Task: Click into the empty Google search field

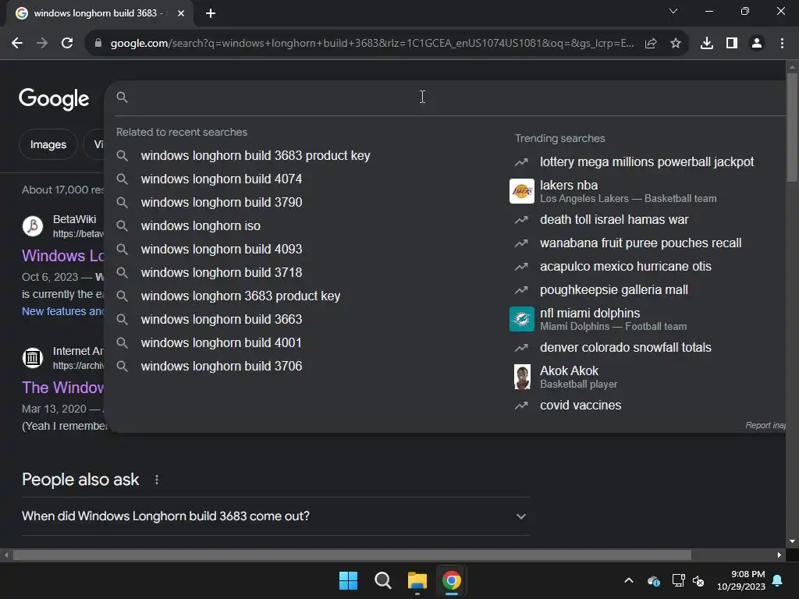Action: click(x=453, y=97)
